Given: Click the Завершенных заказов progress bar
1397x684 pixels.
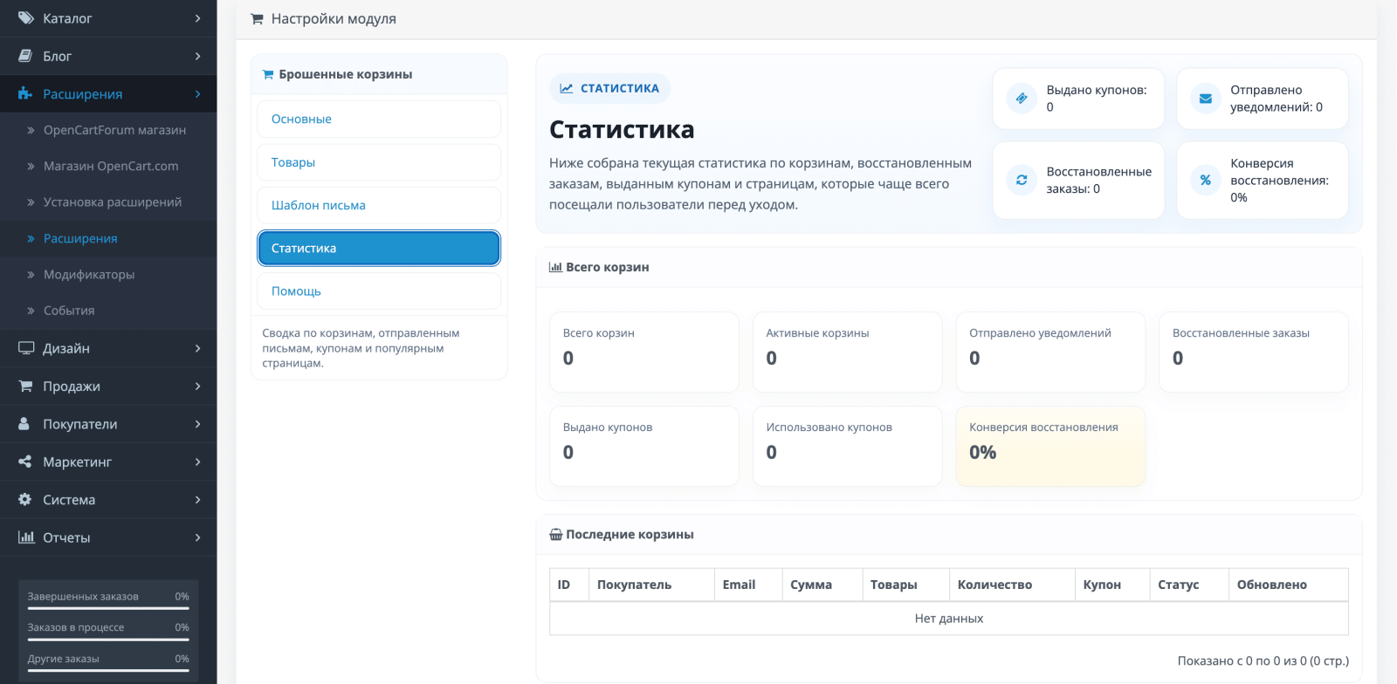Looking at the screenshot, I should 108,608.
